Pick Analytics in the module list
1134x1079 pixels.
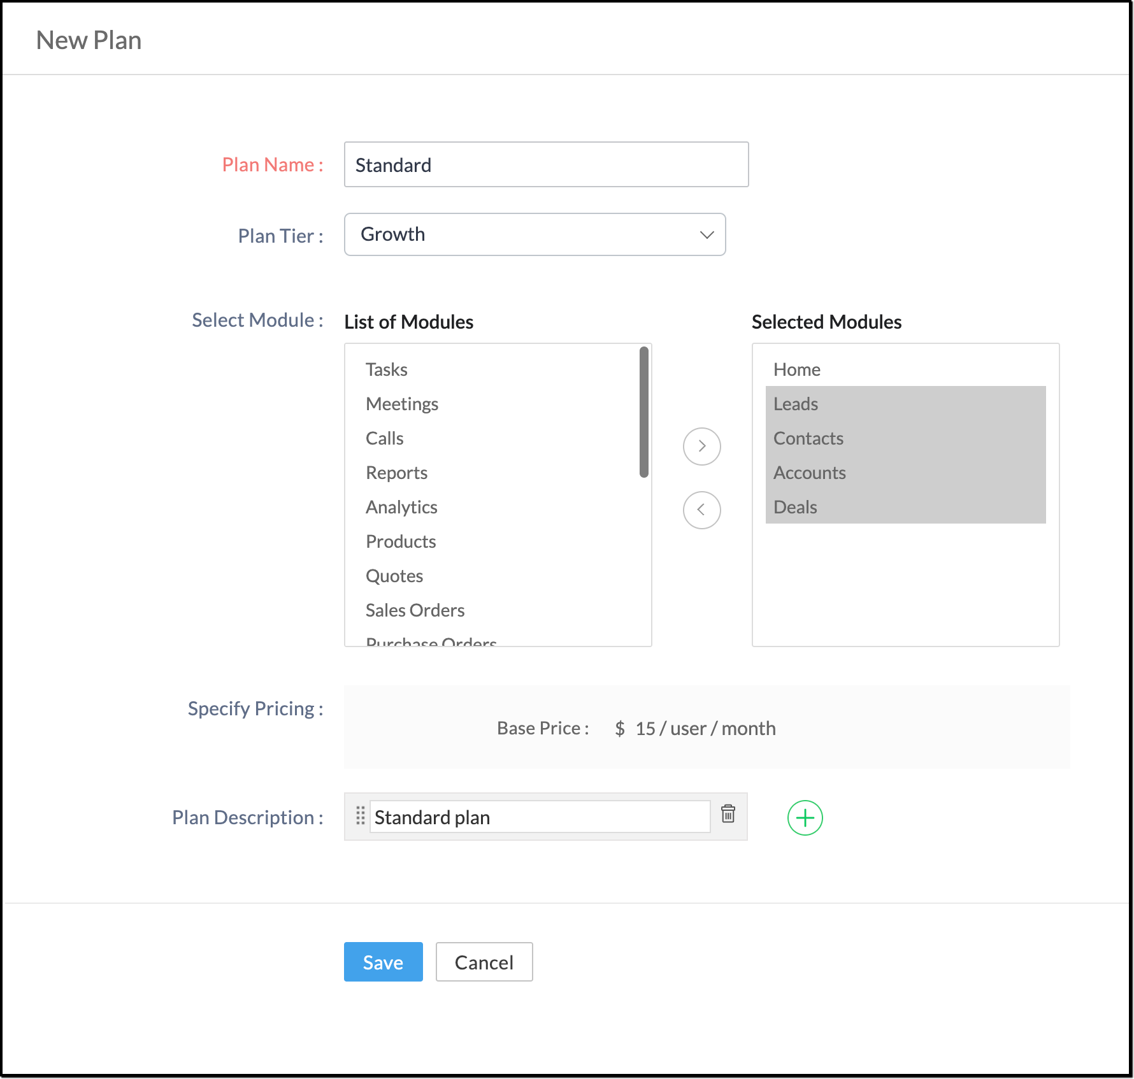click(x=401, y=507)
